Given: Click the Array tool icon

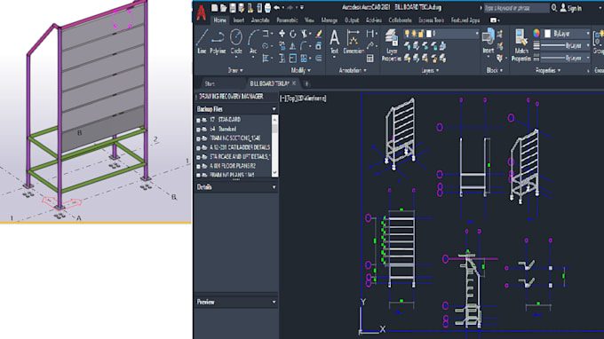Looking at the screenshot, I should coord(305,59).
